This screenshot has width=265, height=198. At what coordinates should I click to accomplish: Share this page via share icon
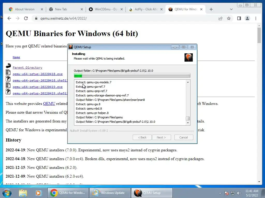pos(220,18)
